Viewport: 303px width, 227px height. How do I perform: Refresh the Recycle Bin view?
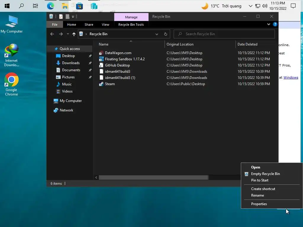166,34
